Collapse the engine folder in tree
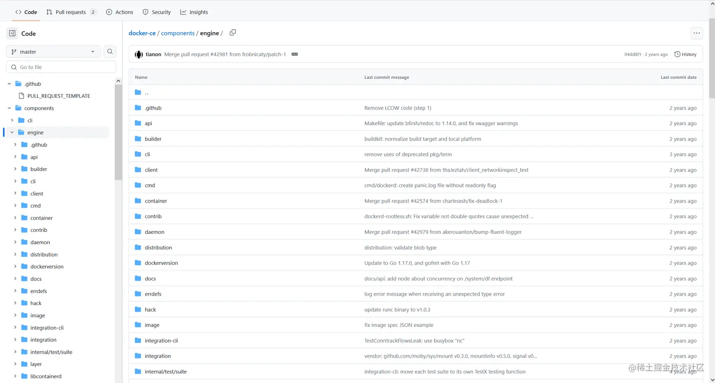This screenshot has height=383, width=715. [x=12, y=133]
